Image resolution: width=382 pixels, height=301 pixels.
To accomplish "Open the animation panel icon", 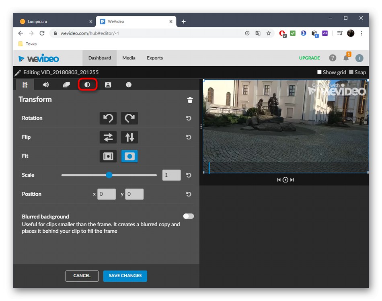I will pyautogui.click(x=107, y=84).
